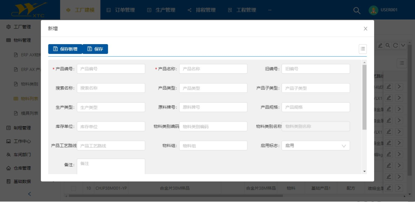Open the 启用标志 dropdown showing 启用
This screenshot has width=415, height=202.
(x=316, y=145)
